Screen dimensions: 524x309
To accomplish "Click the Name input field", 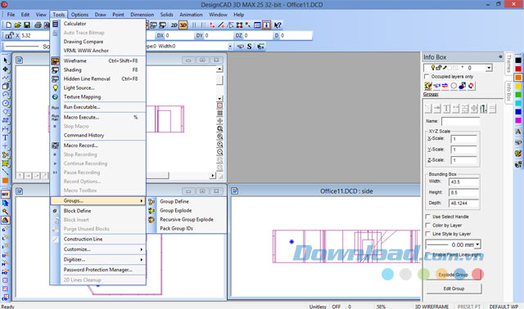I will 460,121.
